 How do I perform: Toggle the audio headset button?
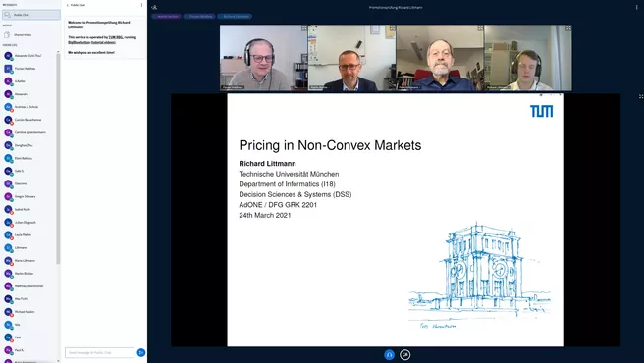click(389, 355)
